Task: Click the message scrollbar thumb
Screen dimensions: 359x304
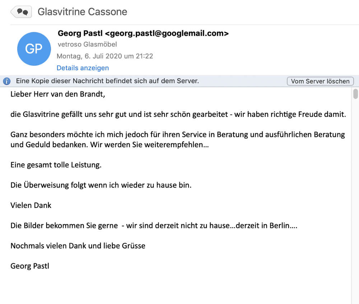Action: point(355,94)
